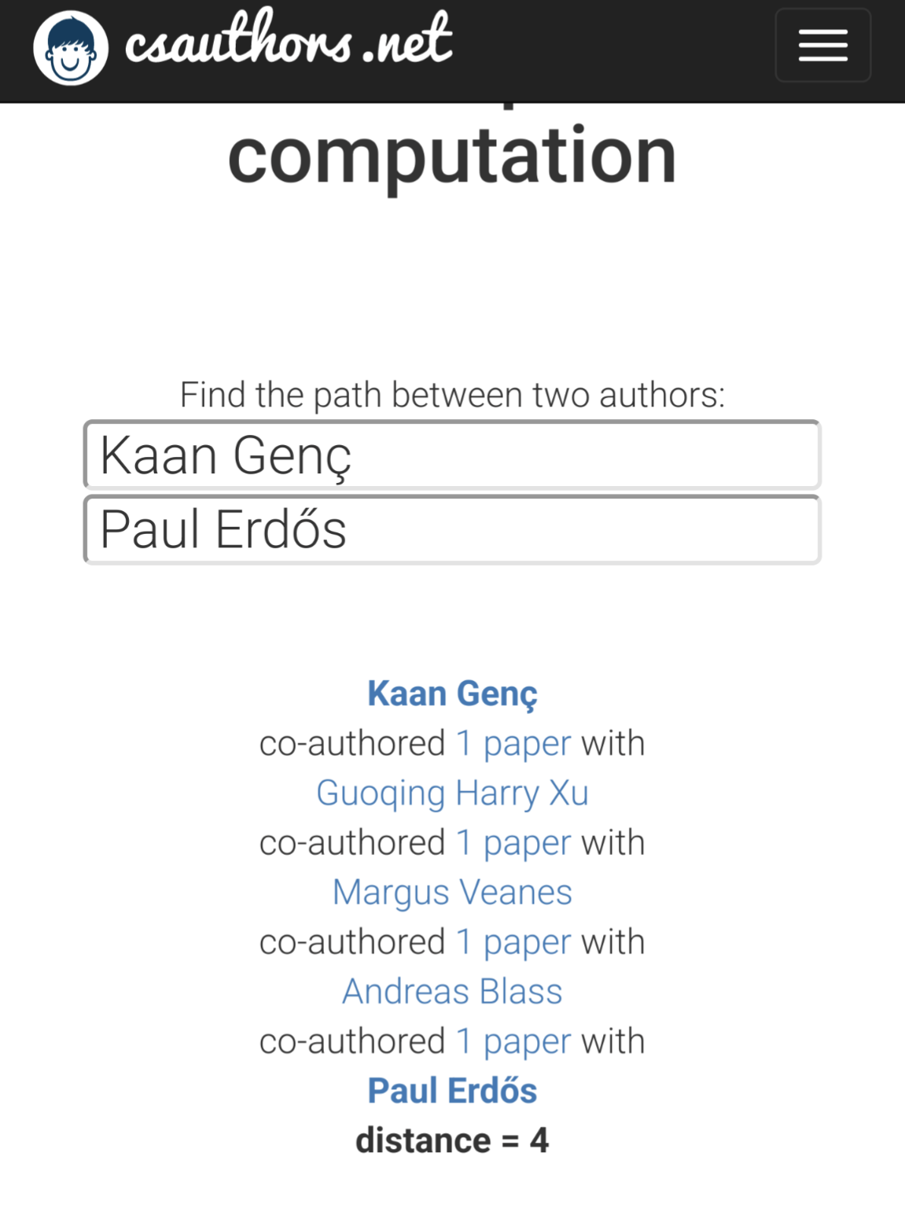
Task: Visit Guoqing Harry Xu's author page
Action: pyautogui.click(x=452, y=793)
